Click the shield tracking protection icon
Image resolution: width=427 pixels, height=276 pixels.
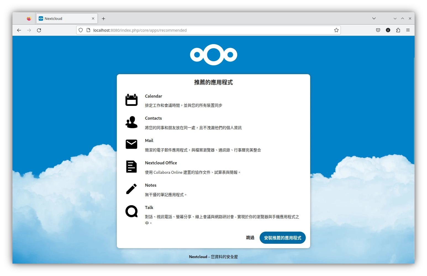point(81,30)
